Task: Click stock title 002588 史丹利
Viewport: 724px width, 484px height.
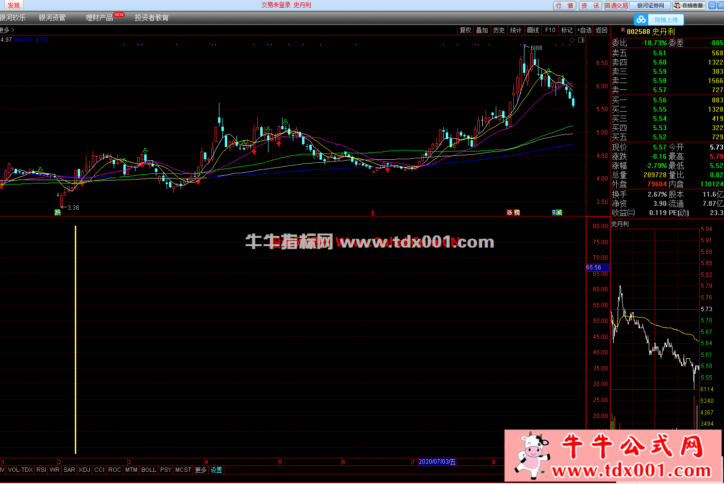Action: click(x=651, y=32)
